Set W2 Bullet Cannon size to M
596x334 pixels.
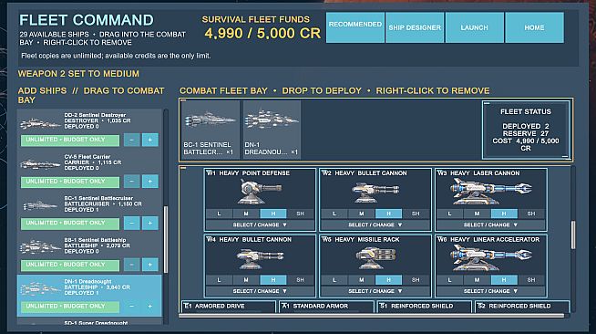pyautogui.click(x=361, y=214)
